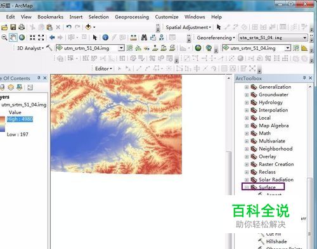The image size is (317, 249).
Task: Pin the ArcToolbox panel with the pushpin
Action: point(304,78)
